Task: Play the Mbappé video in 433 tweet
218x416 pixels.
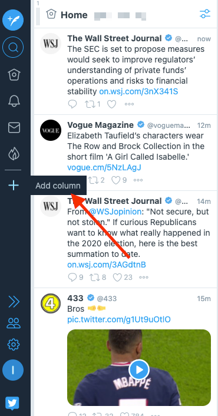Action: (139, 370)
